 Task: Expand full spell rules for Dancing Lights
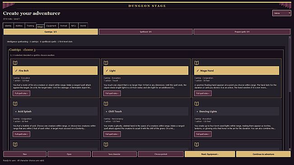click(203, 134)
